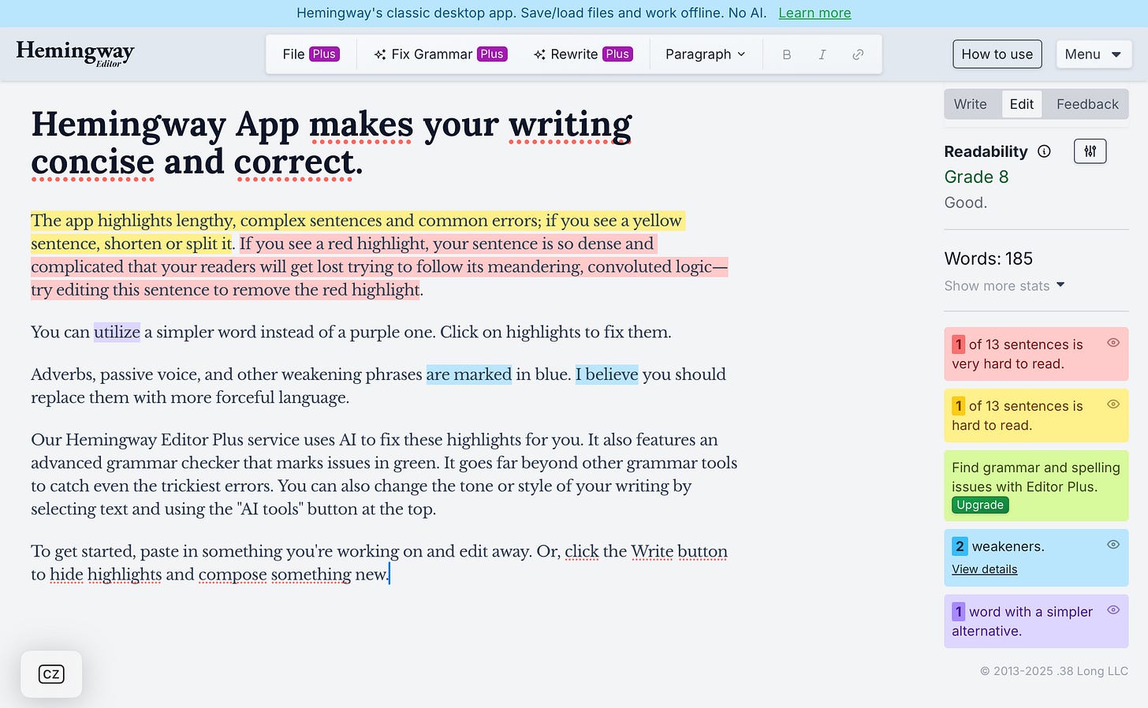Image resolution: width=1148 pixels, height=708 pixels.
Task: Click the underlined word makes in heading
Action: (361, 124)
